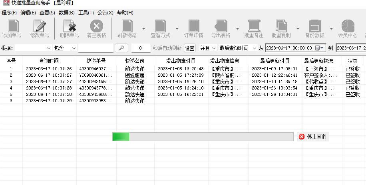The height and width of the screenshot is (185, 366).
Task: Open the 编辑(E) menu
Action: point(28,13)
